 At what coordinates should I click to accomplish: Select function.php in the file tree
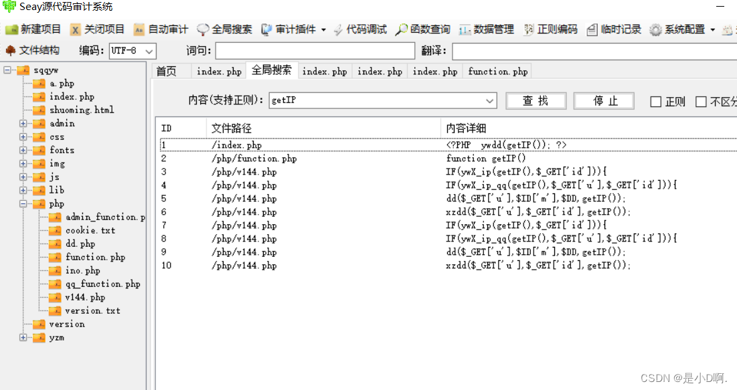pos(95,257)
